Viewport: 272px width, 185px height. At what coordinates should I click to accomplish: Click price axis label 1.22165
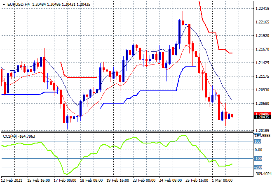click(x=262, y=22)
